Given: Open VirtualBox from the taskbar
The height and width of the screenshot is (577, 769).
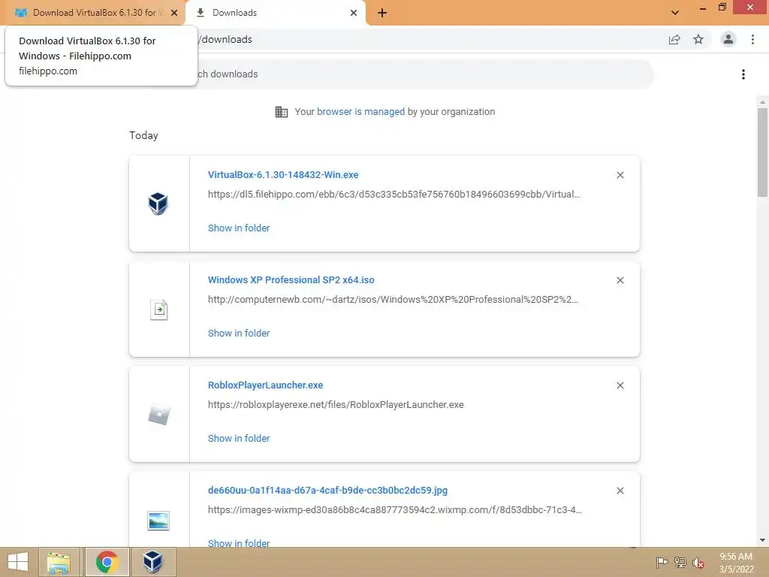Looking at the screenshot, I should click(x=153, y=562).
